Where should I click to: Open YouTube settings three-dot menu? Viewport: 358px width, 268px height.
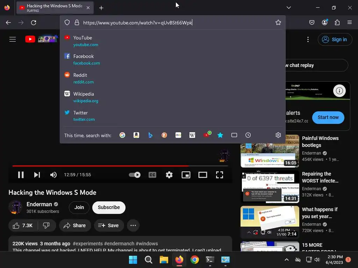308,39
